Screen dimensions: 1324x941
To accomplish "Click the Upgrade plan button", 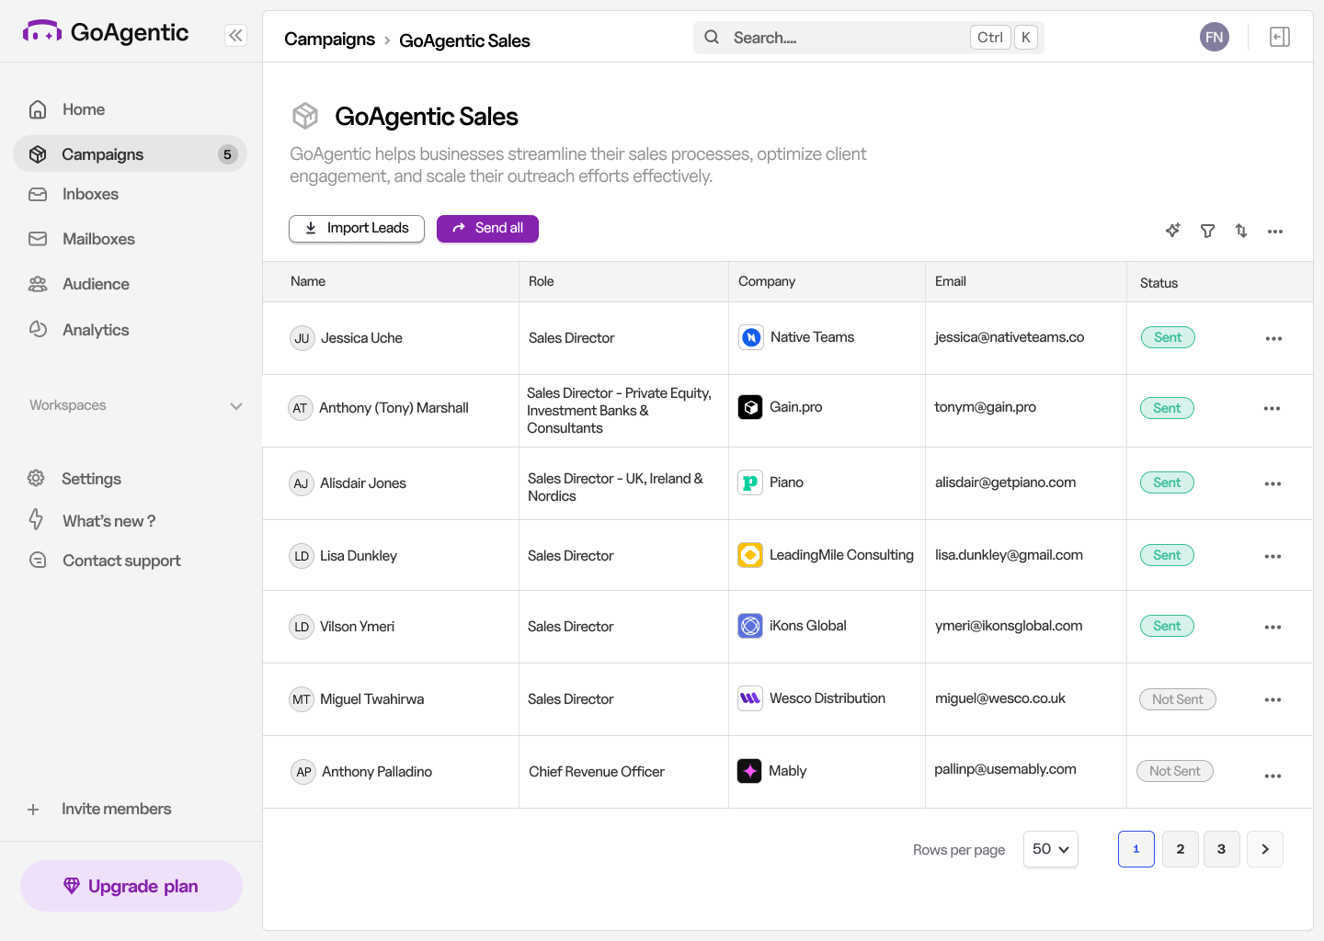I will tap(131, 886).
